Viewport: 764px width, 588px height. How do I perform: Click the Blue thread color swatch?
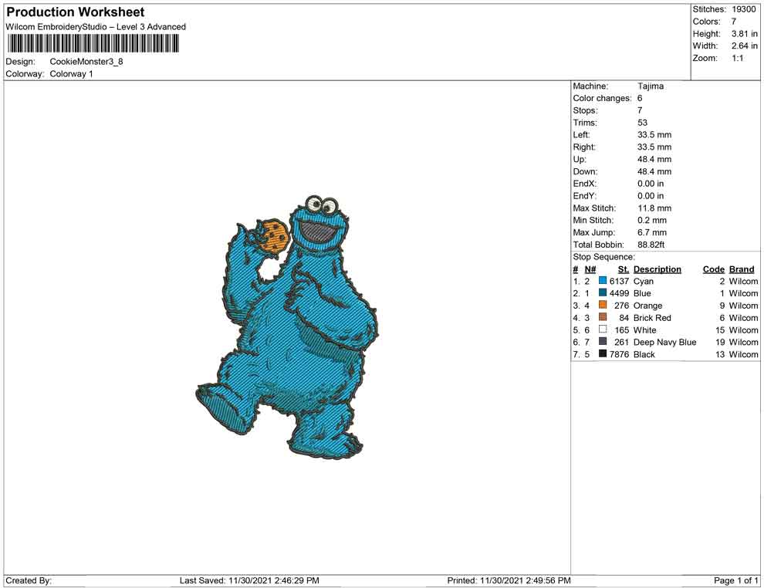[603, 292]
